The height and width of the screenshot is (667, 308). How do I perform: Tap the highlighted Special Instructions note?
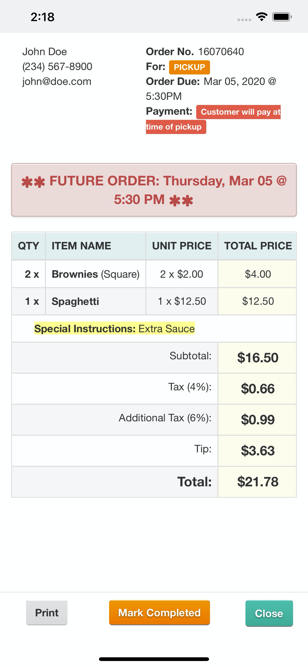click(114, 329)
